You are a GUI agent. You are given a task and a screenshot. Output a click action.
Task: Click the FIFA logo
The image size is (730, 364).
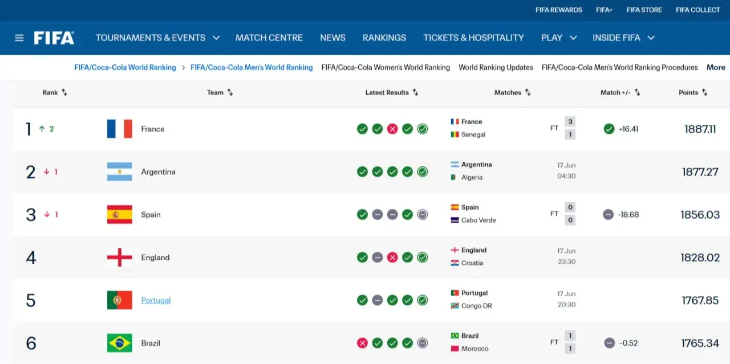(x=54, y=38)
